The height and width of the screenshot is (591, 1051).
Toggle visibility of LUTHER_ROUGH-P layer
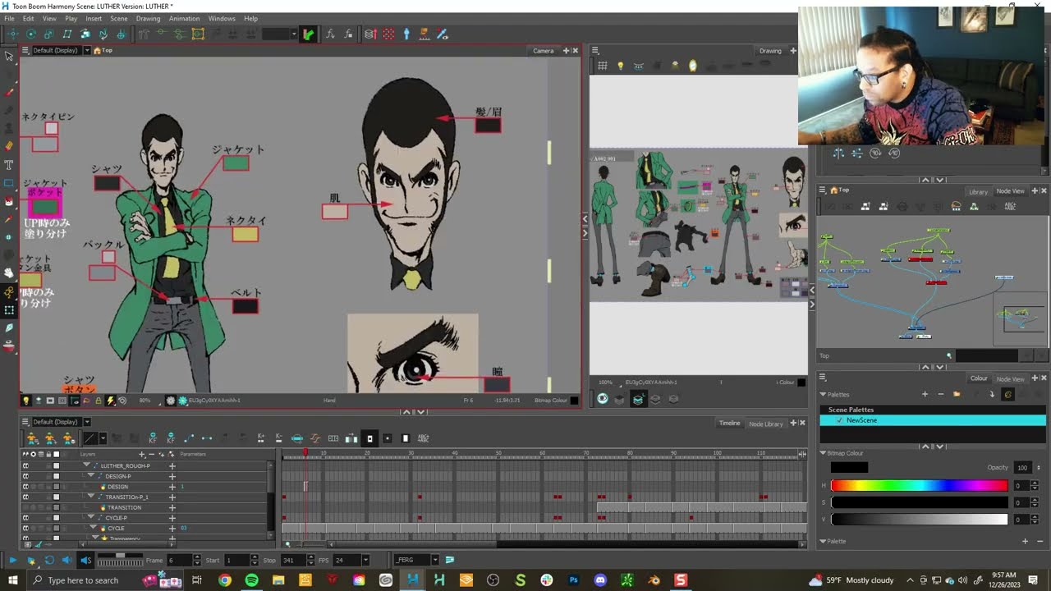[x=25, y=465]
